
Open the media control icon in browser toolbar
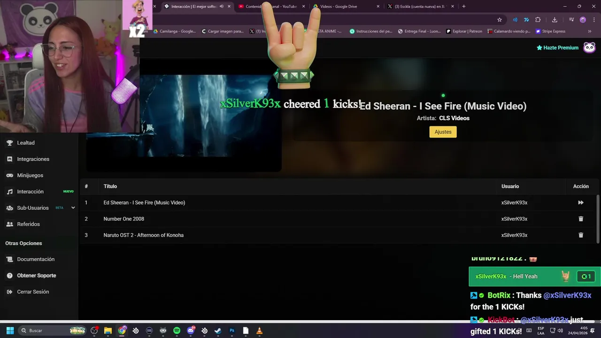pyautogui.click(x=571, y=20)
